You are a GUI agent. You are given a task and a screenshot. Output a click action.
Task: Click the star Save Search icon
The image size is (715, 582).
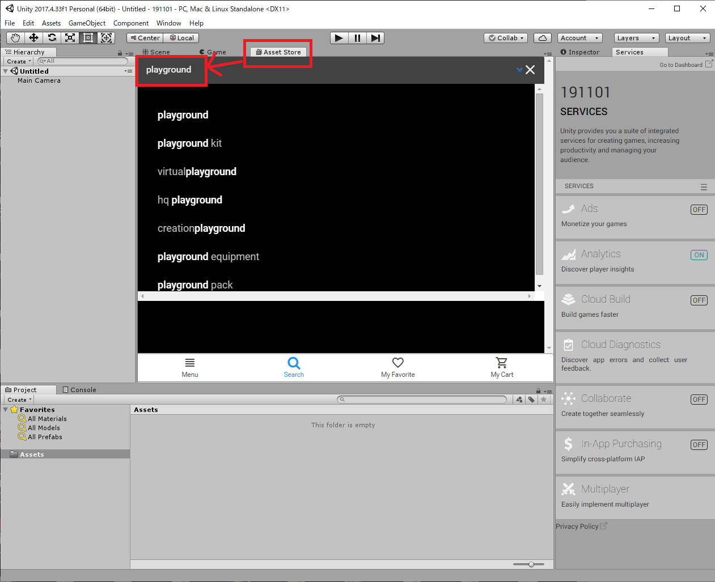tap(544, 400)
